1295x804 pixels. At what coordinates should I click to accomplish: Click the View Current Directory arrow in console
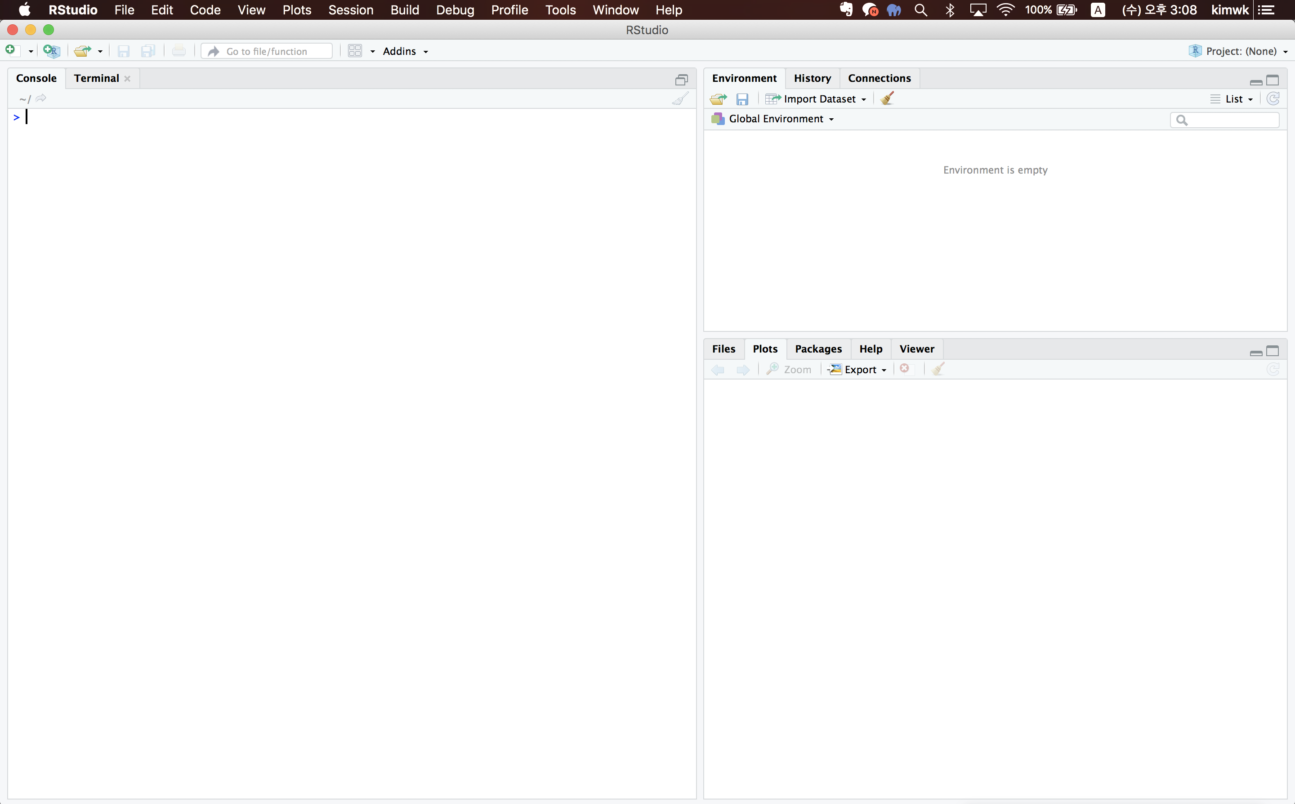pos(41,98)
